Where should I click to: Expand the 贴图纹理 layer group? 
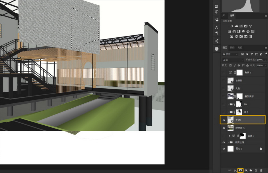(x=228, y=142)
